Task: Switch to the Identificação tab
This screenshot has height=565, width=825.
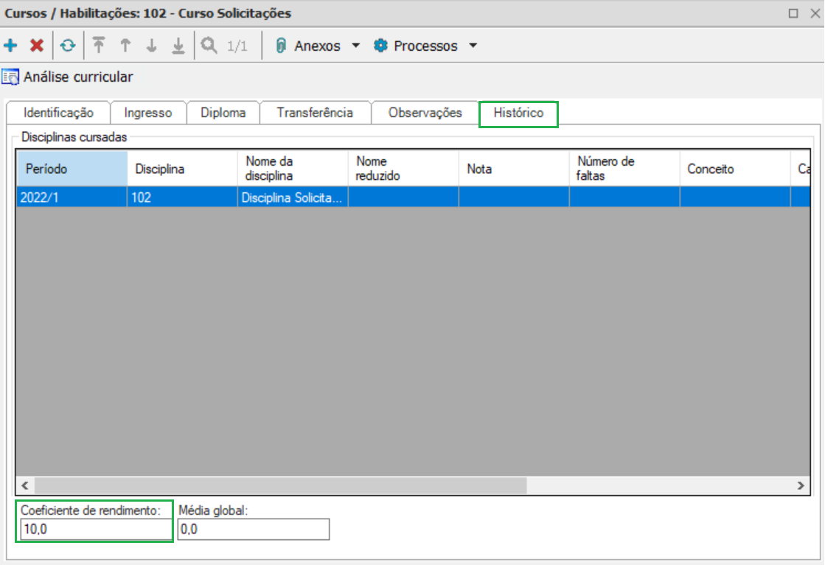Action: click(x=58, y=113)
